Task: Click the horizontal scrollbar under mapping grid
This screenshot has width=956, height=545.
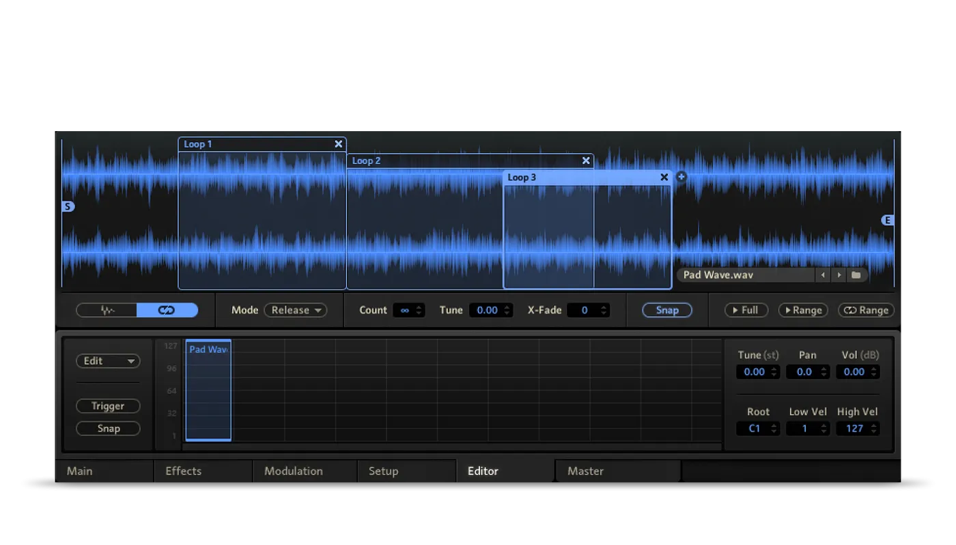Action: coord(452,447)
